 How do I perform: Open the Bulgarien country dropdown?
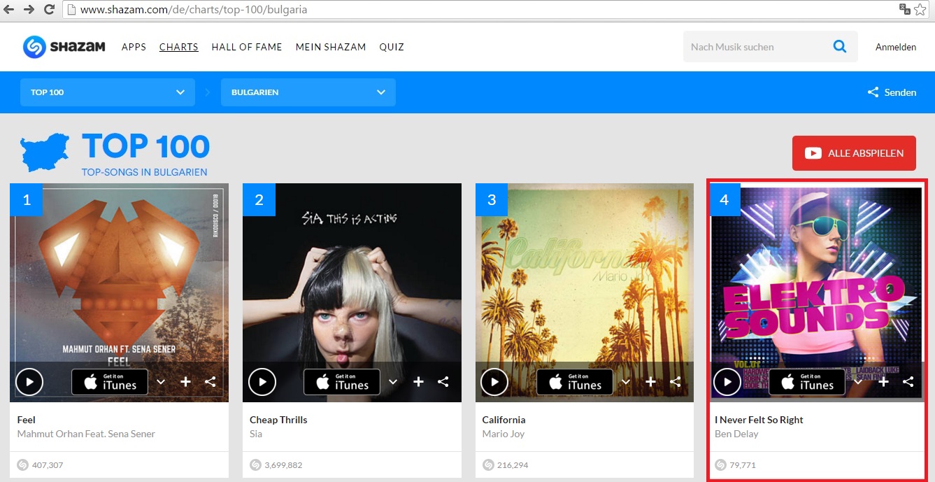308,92
